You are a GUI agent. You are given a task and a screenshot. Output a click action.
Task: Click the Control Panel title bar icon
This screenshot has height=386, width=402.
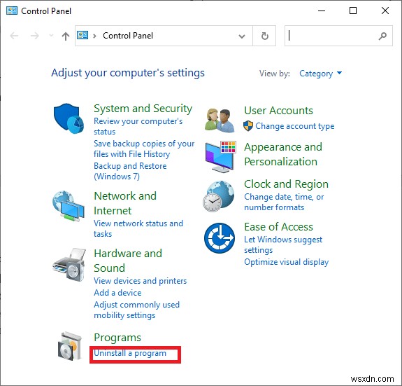(x=12, y=11)
